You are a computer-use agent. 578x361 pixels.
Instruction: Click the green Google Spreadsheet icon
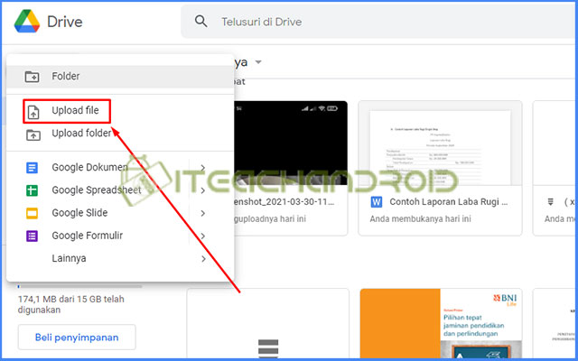pos(32,190)
